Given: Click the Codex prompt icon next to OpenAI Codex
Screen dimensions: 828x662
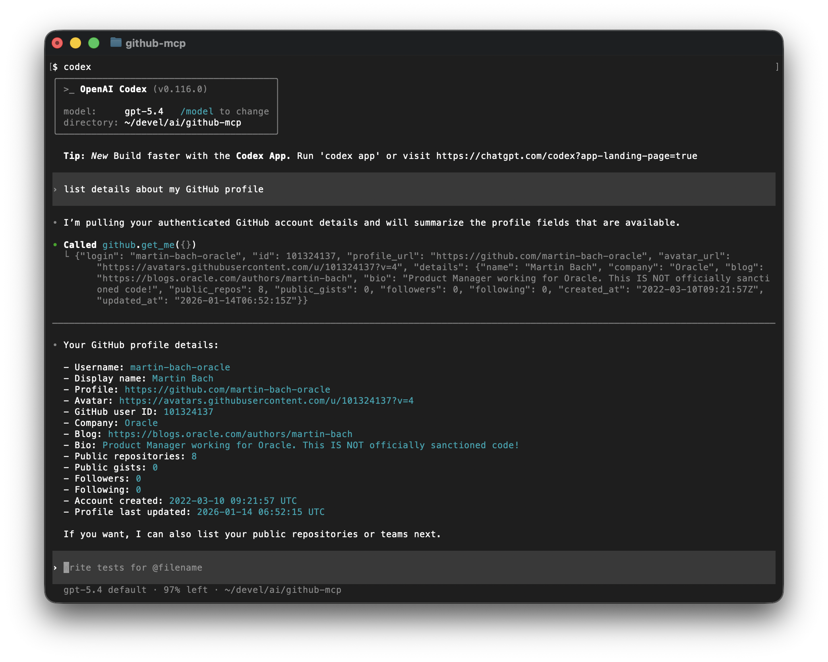Looking at the screenshot, I should coord(69,89).
